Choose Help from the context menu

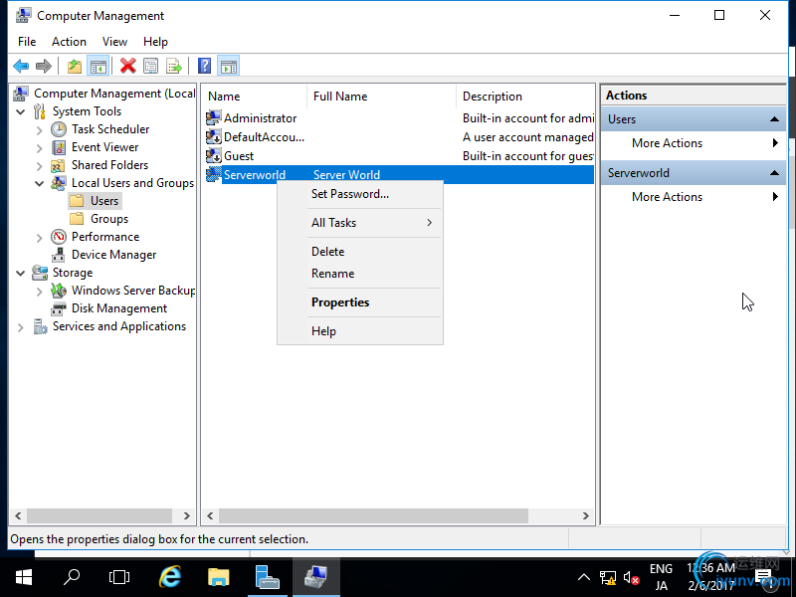(x=360, y=331)
